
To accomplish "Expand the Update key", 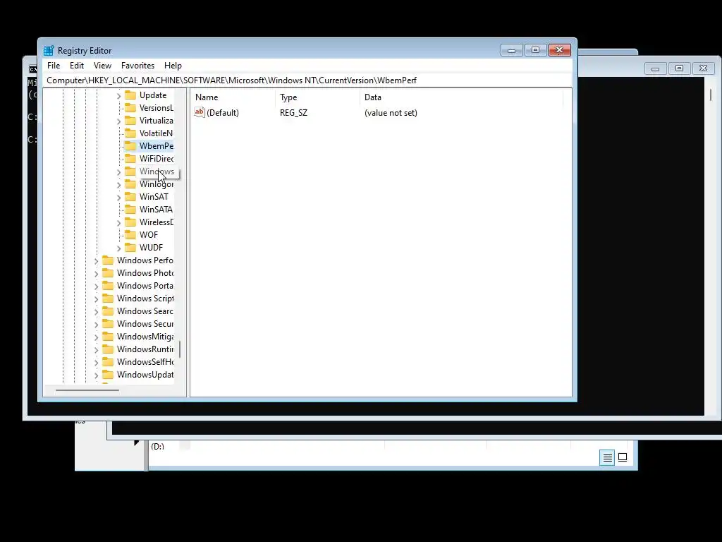I will (118, 96).
